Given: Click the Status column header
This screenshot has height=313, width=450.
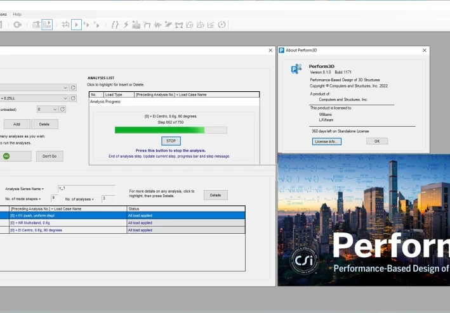Looking at the screenshot, I should (186, 208).
